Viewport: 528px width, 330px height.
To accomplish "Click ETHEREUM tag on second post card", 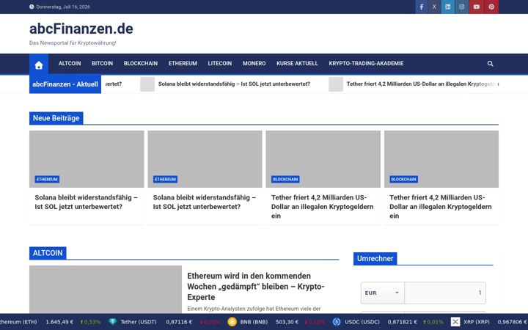I will point(165,180).
